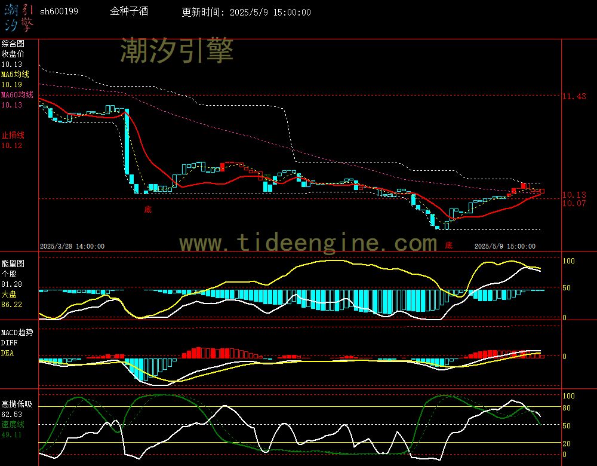This screenshot has width=597, height=466.
Task: Click the 大盘 value 86.22
Action: tap(12, 305)
